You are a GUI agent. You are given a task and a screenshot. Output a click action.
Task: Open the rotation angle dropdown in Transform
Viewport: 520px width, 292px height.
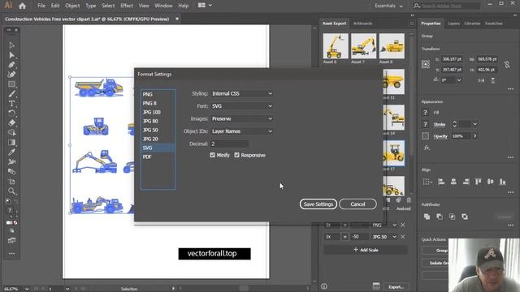pos(459,80)
